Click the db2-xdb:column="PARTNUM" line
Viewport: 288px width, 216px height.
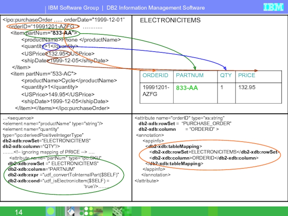coord(41,169)
